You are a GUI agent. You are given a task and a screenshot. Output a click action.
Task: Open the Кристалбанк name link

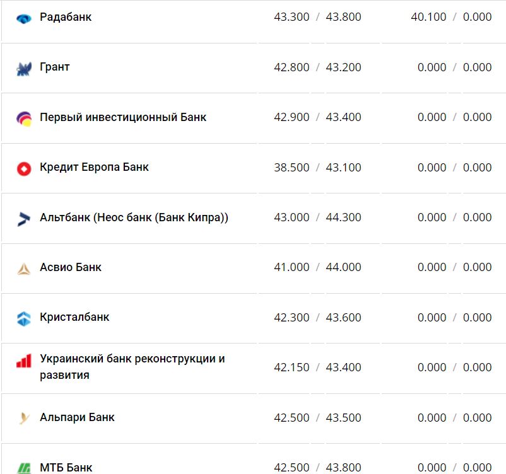coord(74,317)
